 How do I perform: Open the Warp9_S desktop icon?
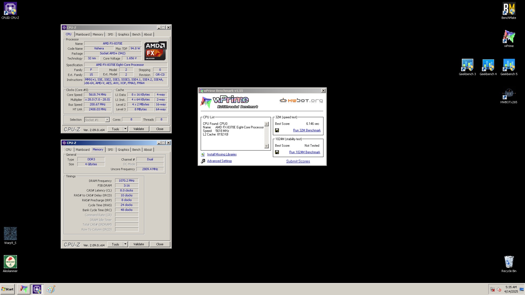pyautogui.click(x=10, y=236)
